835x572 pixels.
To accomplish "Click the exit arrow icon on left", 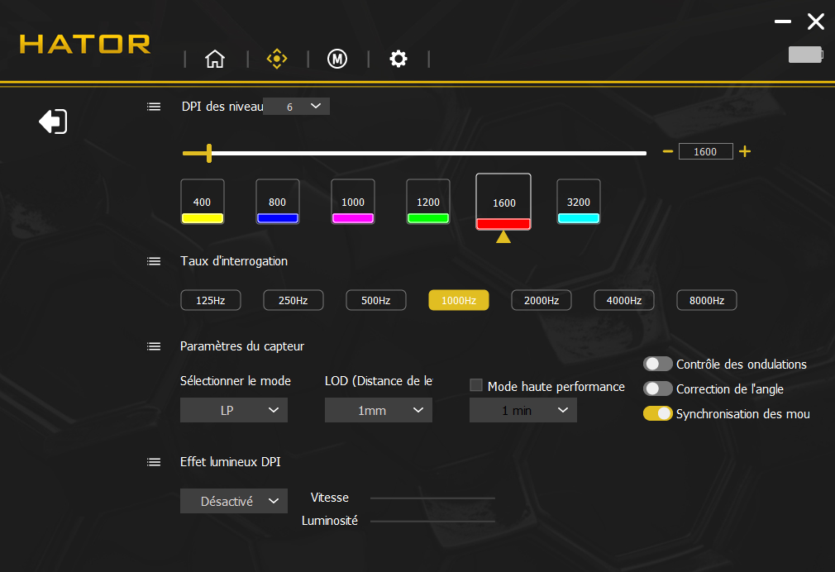I will [x=53, y=122].
